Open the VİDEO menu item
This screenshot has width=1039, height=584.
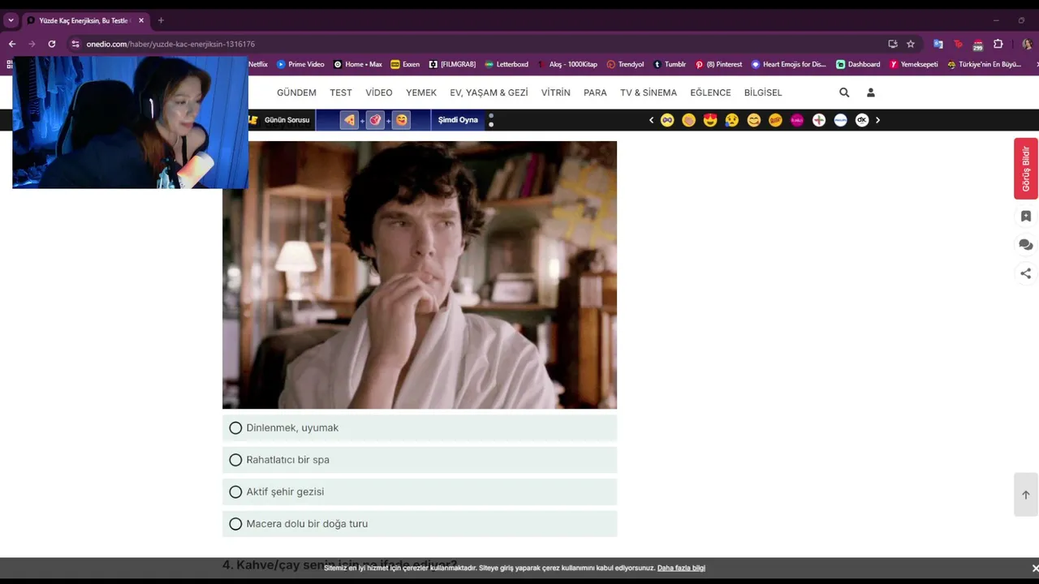pos(379,92)
